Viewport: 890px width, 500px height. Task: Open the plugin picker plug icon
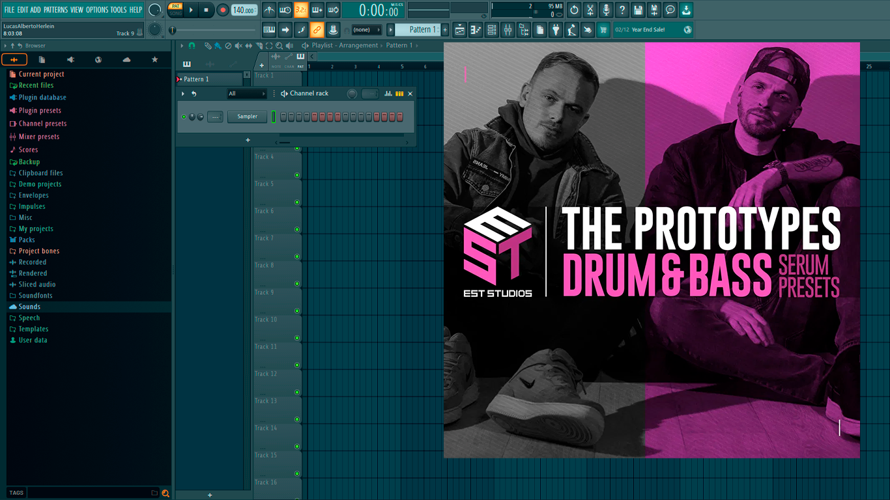pos(556,29)
